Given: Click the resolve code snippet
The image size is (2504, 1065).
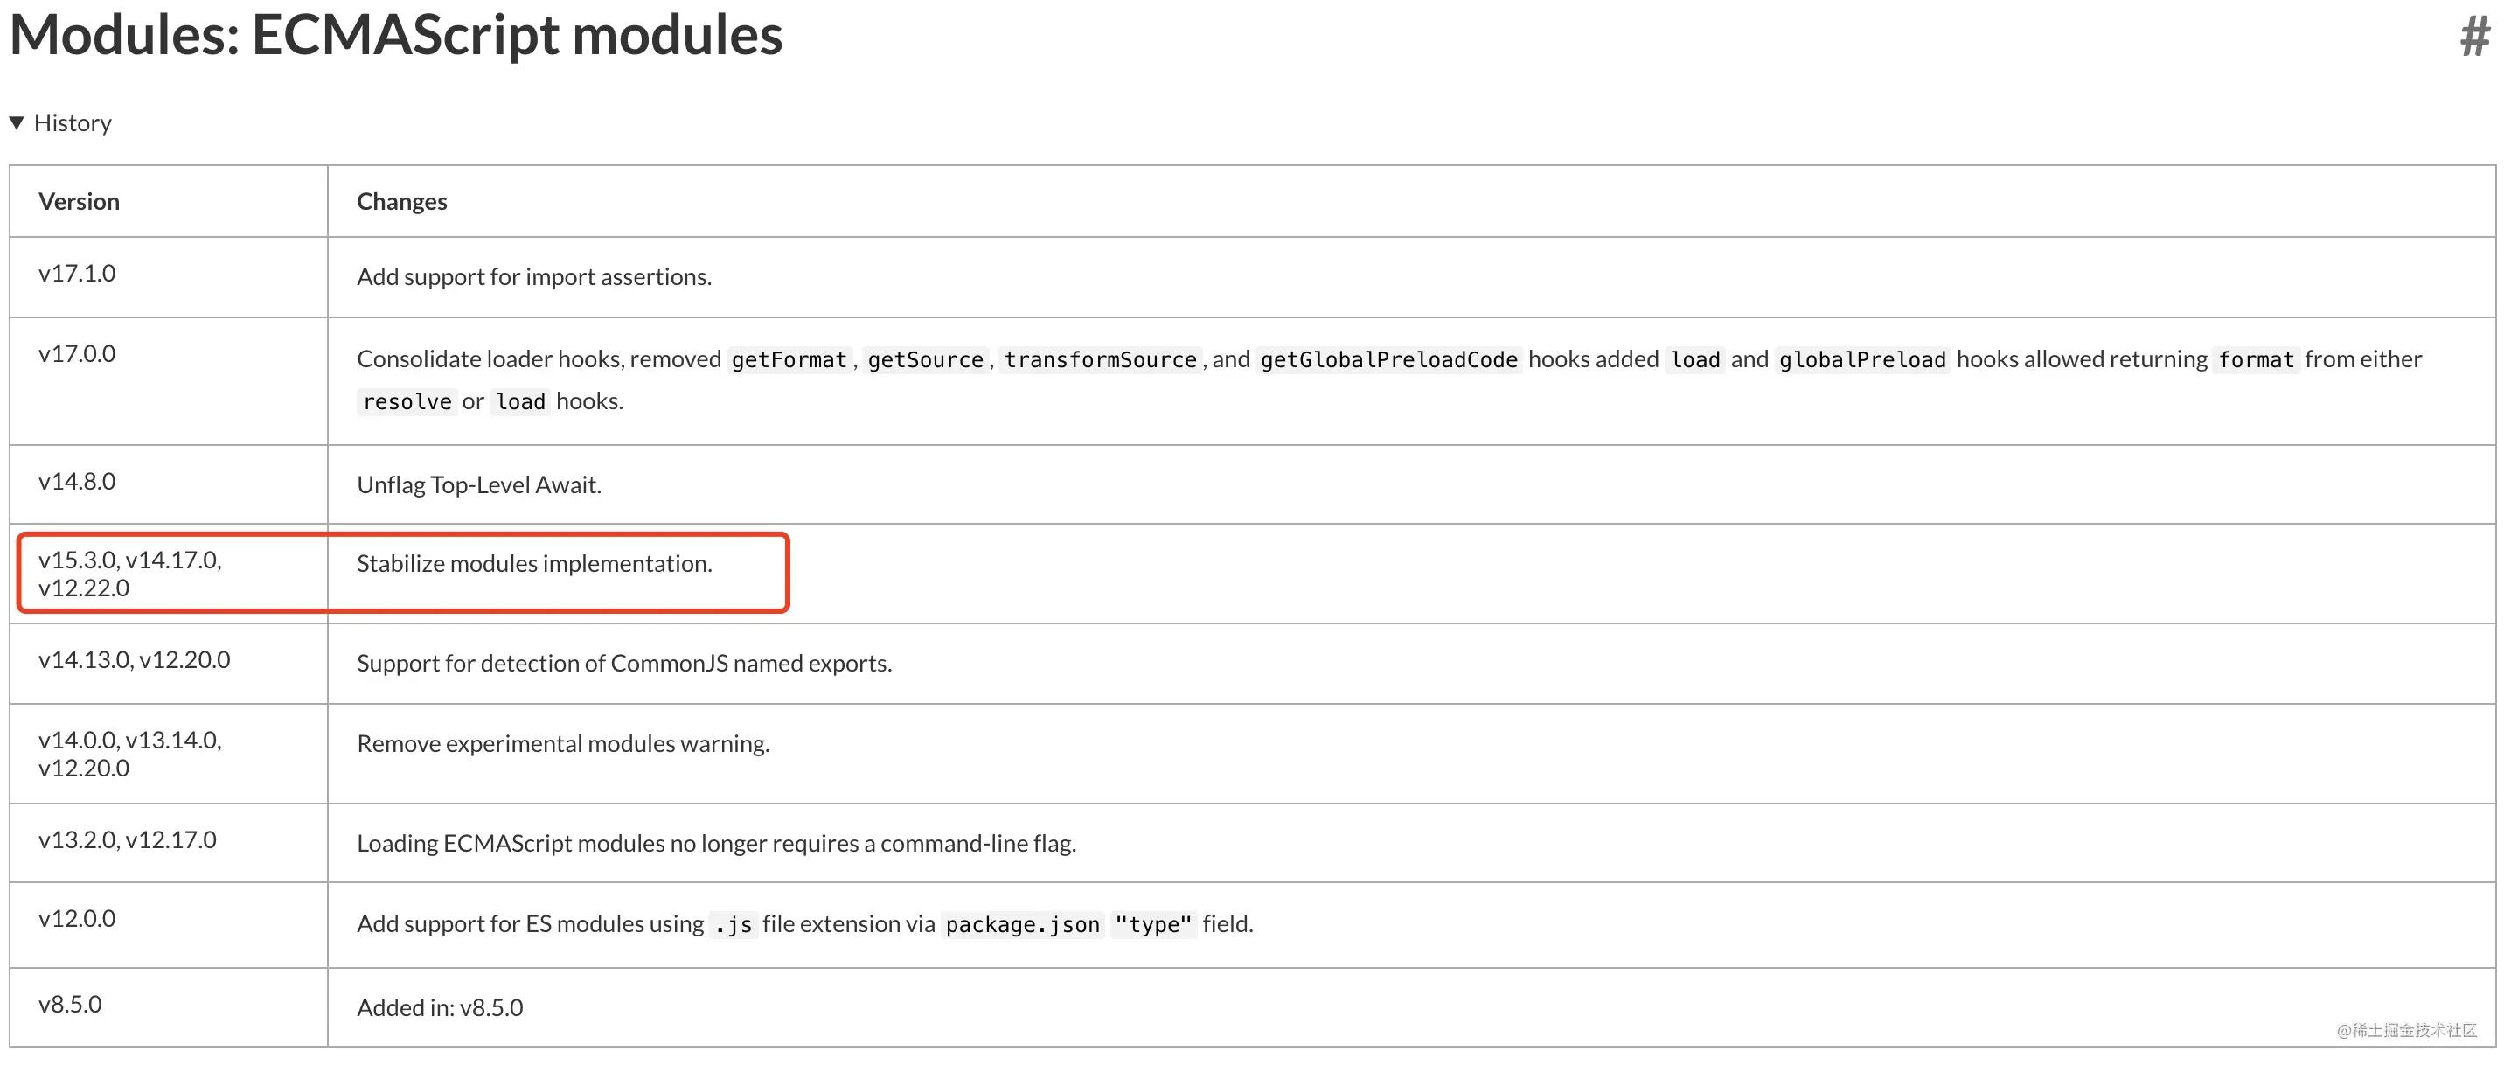Looking at the screenshot, I should pos(407,401).
